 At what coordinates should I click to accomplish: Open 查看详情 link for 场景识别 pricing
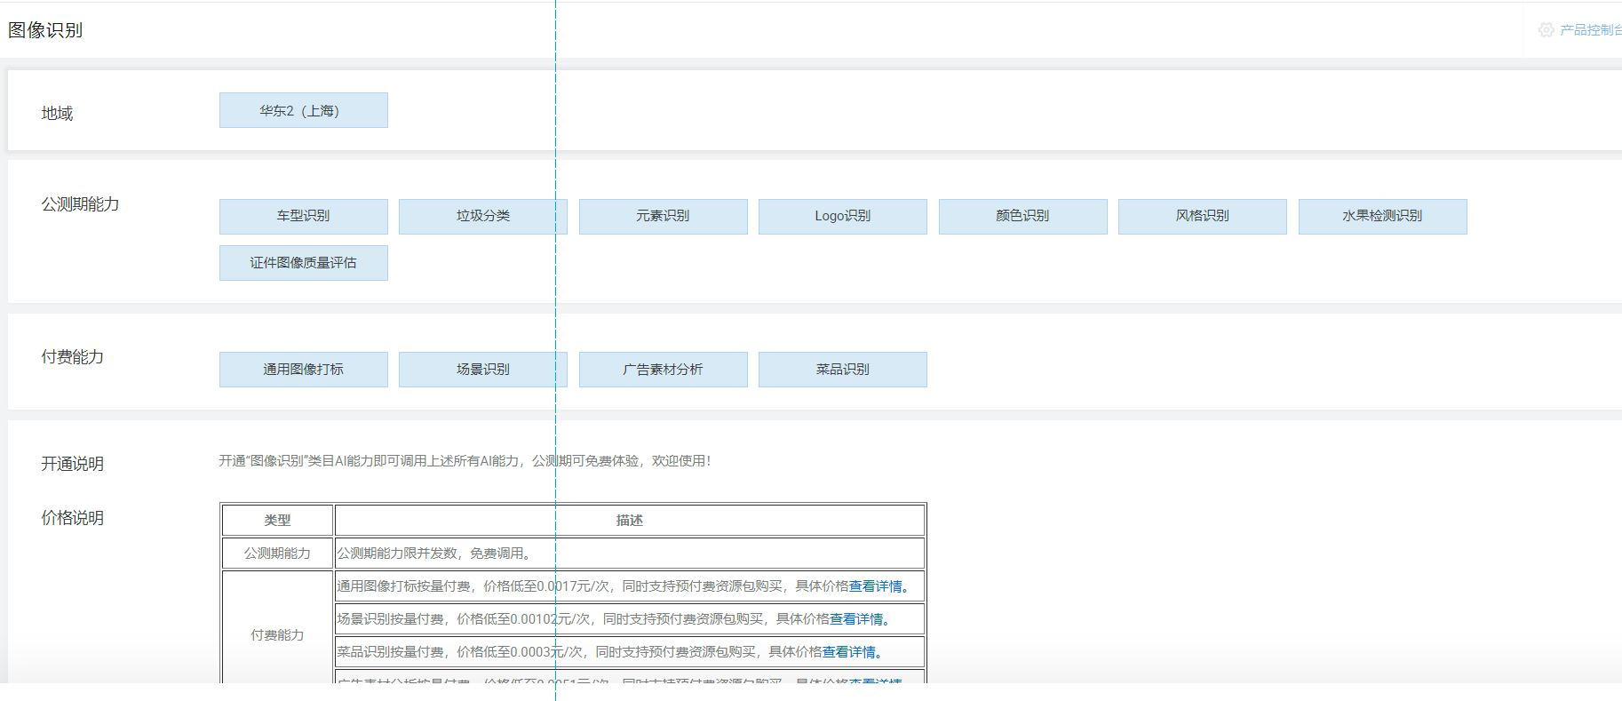coord(856,619)
